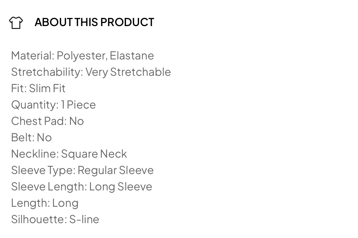Tap the 'Sleeve Length' label

coord(48,186)
